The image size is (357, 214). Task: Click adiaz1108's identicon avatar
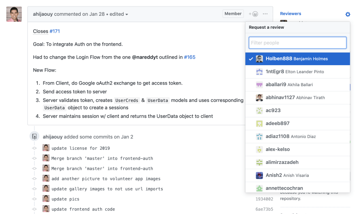tap(259, 136)
